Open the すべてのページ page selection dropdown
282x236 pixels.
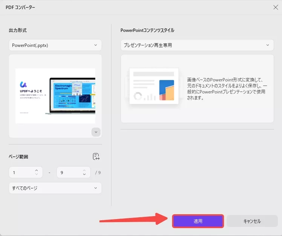tap(55, 188)
